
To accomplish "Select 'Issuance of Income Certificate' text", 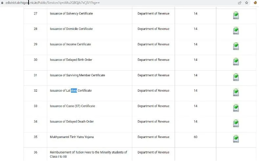I will [x=70, y=44].
